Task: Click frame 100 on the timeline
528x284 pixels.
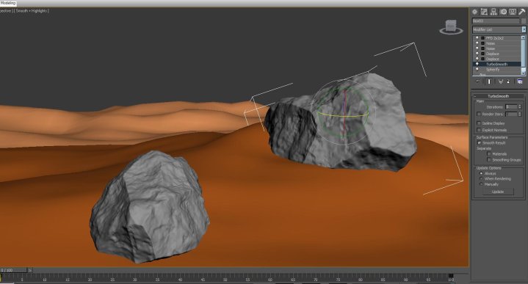Action: (x=451, y=280)
